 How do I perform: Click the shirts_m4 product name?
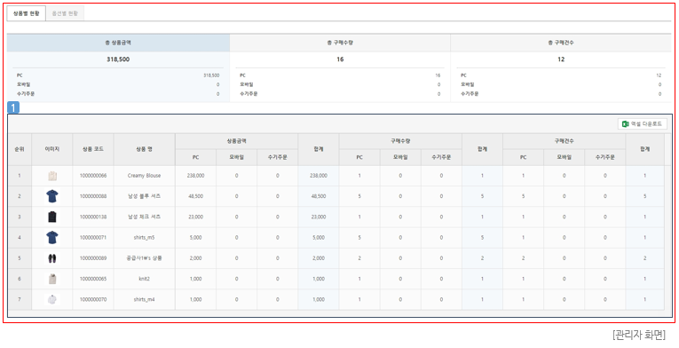pyautogui.click(x=144, y=299)
